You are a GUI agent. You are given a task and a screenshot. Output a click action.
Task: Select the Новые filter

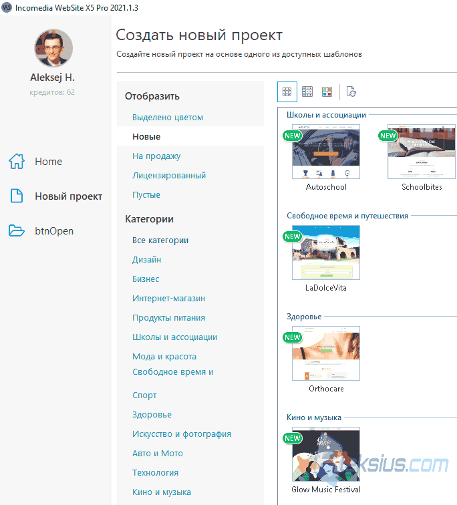click(146, 136)
